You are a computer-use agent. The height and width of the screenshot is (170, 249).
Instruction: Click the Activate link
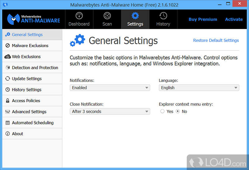(x=234, y=19)
